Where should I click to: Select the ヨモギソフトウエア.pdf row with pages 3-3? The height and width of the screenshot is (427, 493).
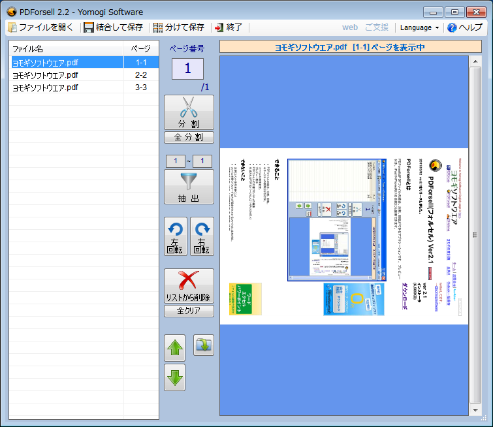click(x=84, y=87)
